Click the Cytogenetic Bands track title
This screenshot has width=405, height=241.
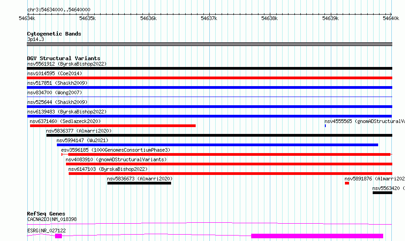(x=54, y=34)
